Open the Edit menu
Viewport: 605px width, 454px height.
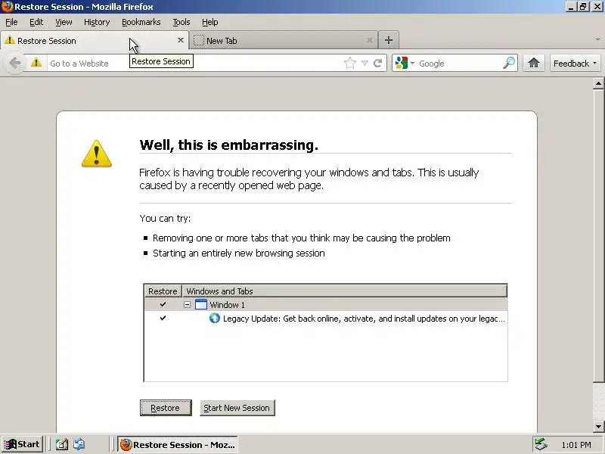[x=36, y=22]
